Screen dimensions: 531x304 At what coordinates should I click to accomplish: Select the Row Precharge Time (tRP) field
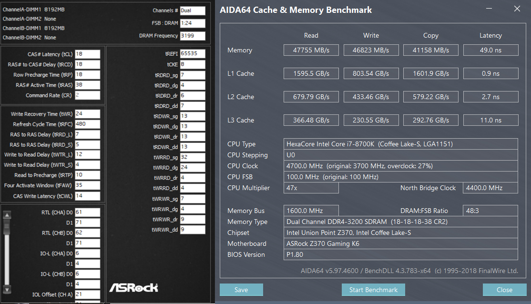coord(87,74)
